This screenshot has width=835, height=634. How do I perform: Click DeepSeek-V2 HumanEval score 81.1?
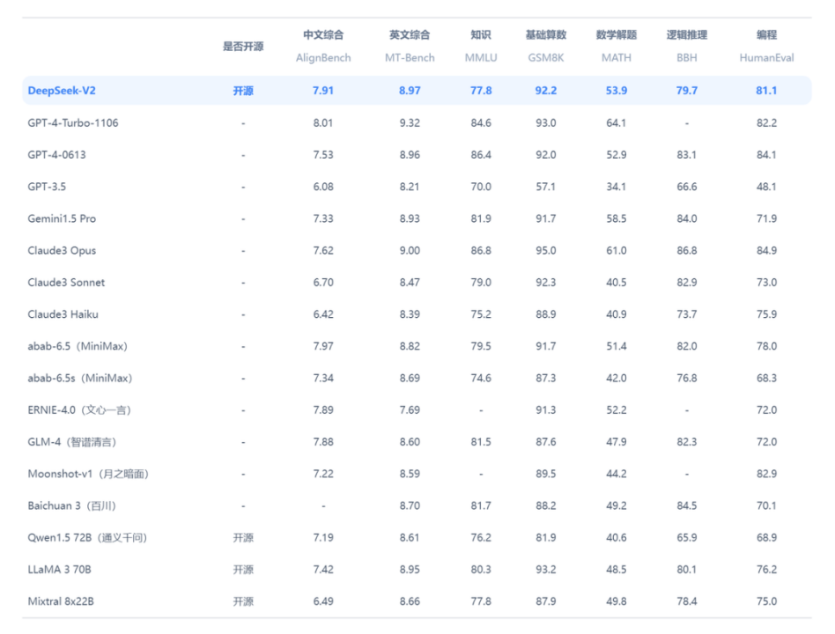766,91
